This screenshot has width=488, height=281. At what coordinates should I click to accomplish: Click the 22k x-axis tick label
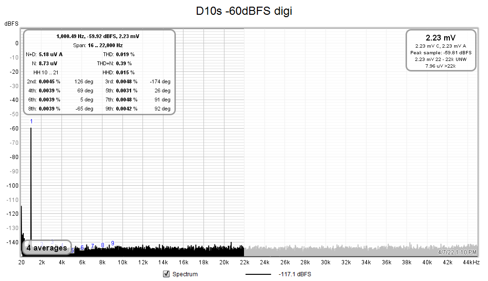click(x=244, y=262)
